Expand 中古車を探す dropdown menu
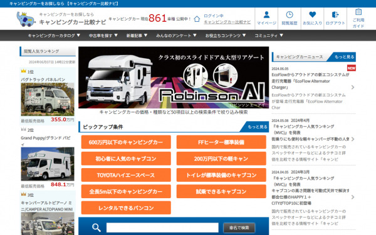 (x=103, y=36)
